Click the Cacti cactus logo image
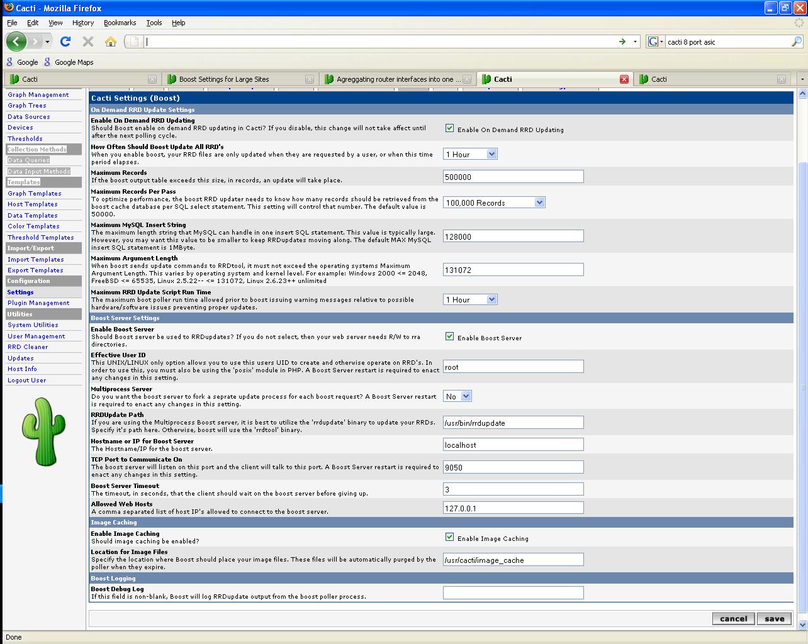This screenshot has height=644, width=808. pyautogui.click(x=43, y=431)
